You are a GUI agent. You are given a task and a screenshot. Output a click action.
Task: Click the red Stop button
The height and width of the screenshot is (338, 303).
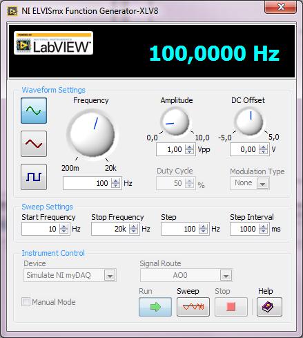(x=231, y=307)
